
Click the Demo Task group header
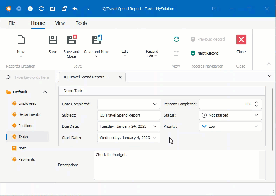pyautogui.click(x=162, y=91)
